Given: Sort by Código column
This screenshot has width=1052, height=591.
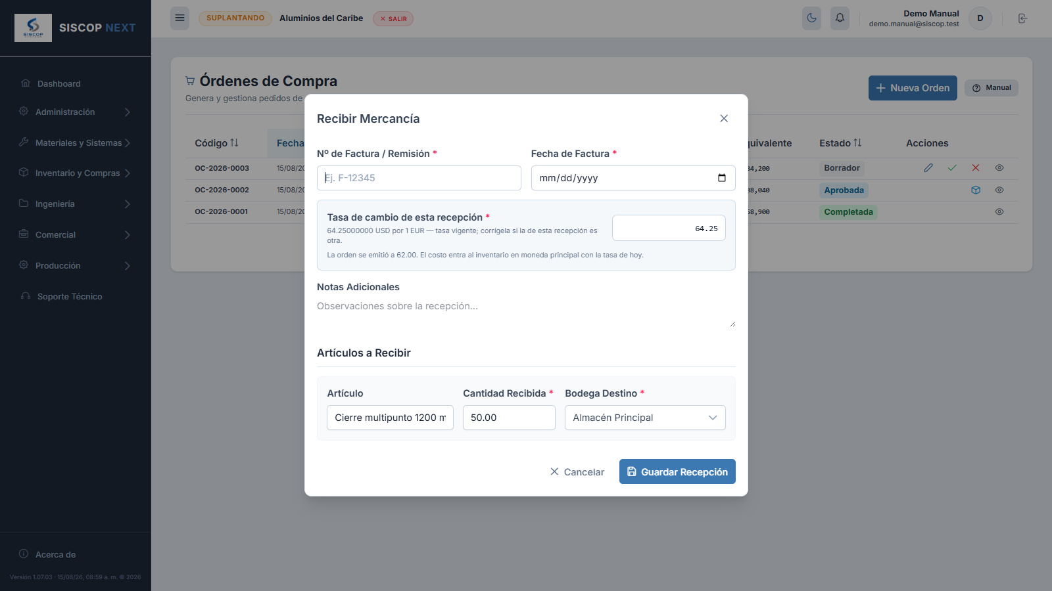Looking at the screenshot, I should (x=216, y=143).
